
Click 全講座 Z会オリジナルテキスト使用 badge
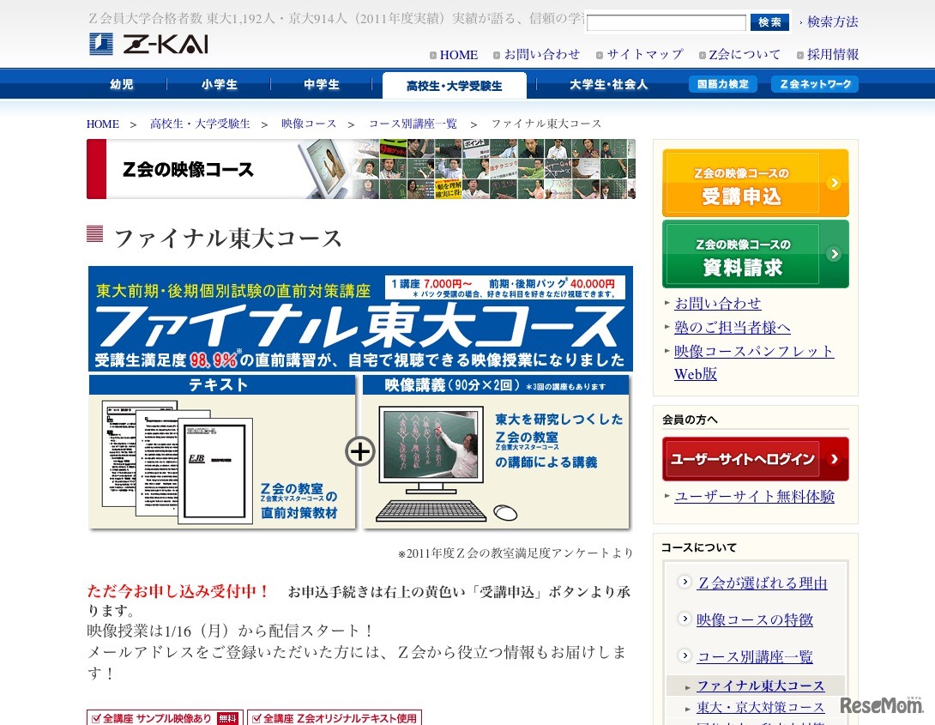pos(335,718)
